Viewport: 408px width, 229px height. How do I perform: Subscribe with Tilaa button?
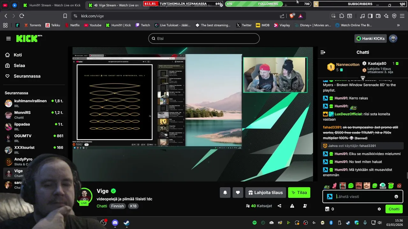(299, 192)
